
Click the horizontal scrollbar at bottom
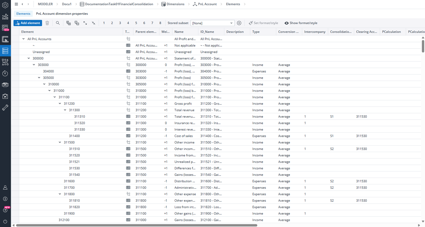pos(136,225)
